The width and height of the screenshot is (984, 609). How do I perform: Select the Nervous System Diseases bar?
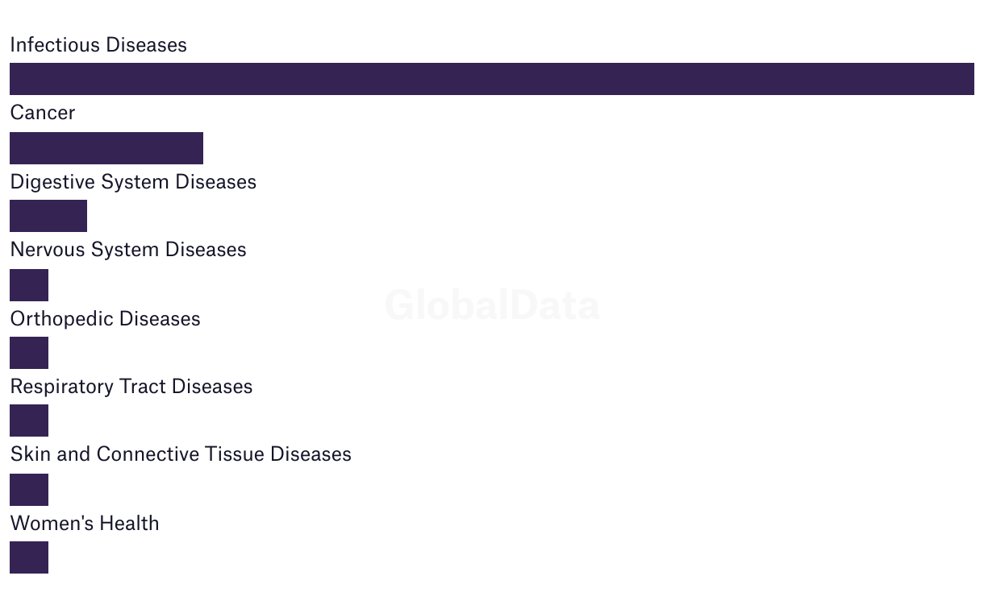tap(29, 285)
